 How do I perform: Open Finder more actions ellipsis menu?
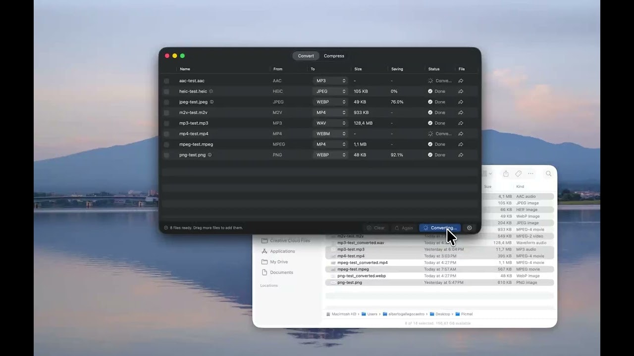coord(530,174)
